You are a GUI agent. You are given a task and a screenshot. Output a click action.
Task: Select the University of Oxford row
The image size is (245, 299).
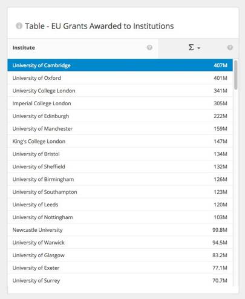(x=120, y=78)
